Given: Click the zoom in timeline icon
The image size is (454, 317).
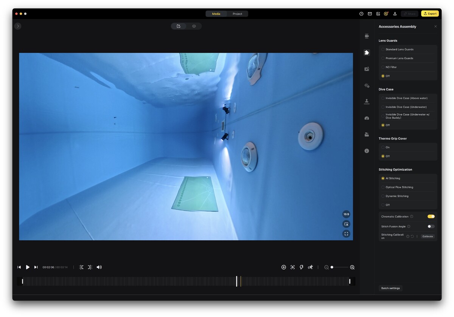Looking at the screenshot, I should tap(352, 267).
